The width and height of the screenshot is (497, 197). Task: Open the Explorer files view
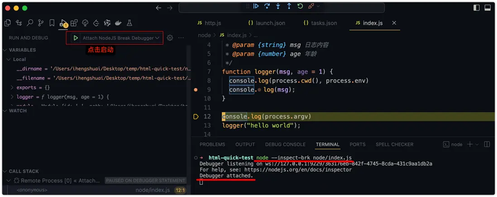tap(8, 23)
